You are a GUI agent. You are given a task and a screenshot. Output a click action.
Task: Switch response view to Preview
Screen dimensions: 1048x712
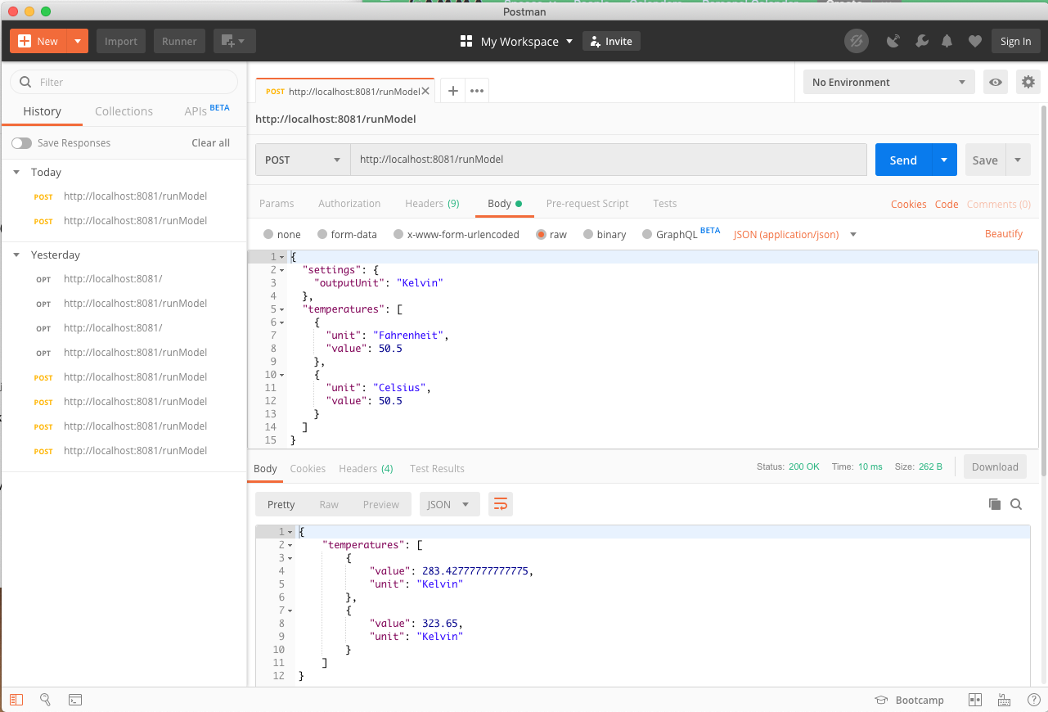coord(381,505)
